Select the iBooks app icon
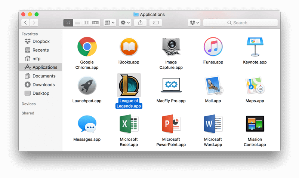 (x=129, y=47)
